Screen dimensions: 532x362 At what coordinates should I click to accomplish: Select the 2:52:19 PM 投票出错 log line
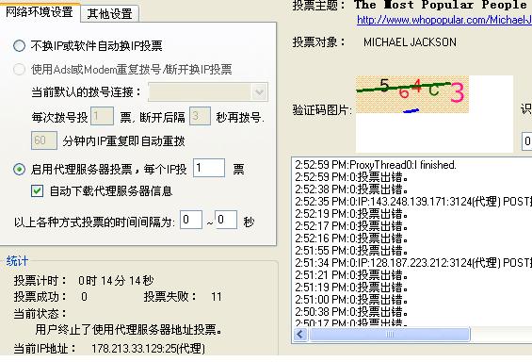tap(351, 214)
